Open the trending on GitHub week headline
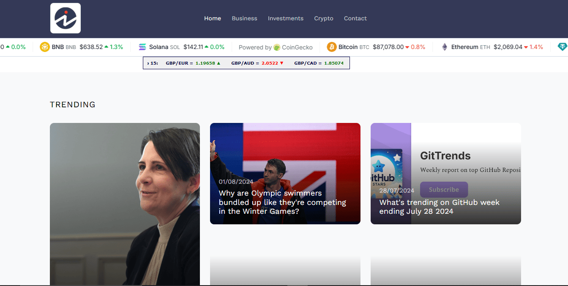The image size is (568, 286). pos(440,207)
